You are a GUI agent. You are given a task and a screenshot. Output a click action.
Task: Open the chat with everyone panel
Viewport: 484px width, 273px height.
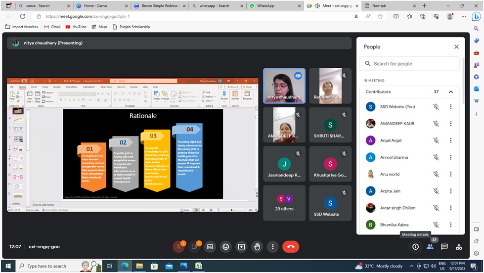(x=444, y=246)
